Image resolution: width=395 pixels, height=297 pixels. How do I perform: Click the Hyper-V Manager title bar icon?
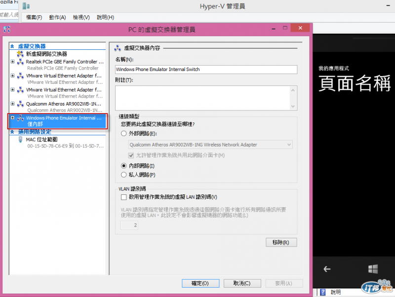26,6
